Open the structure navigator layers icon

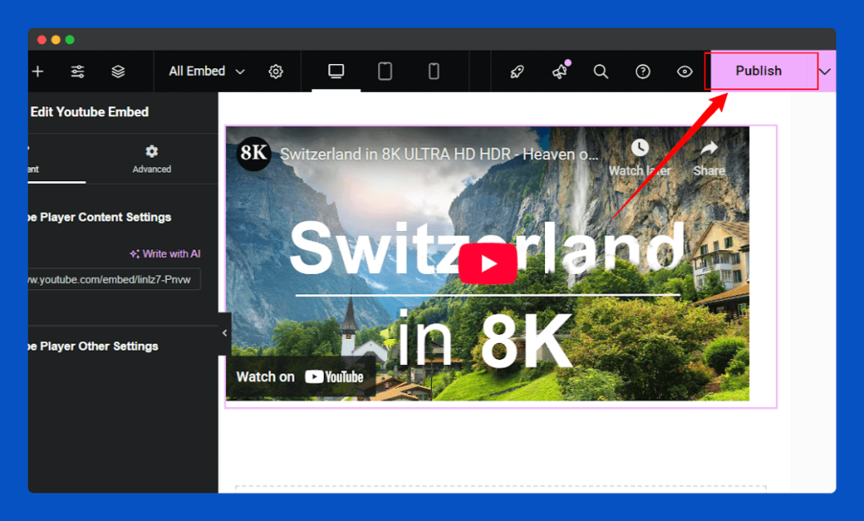pyautogui.click(x=118, y=71)
